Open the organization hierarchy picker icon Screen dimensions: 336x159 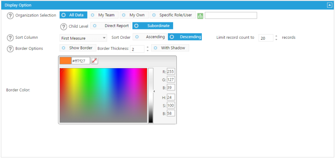click(x=200, y=16)
